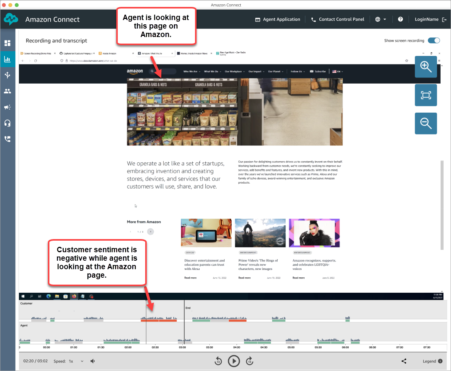Open the phone calls icon in the sidebar
Viewport: 451px width, 371px height.
pos(7,139)
